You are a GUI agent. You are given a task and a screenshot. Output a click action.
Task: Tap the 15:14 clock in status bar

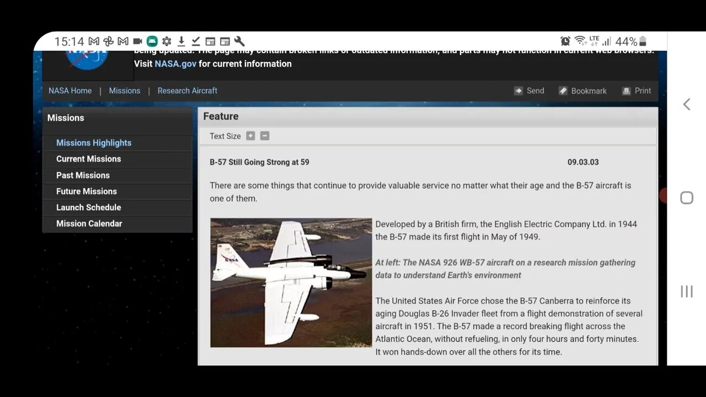[x=69, y=42]
